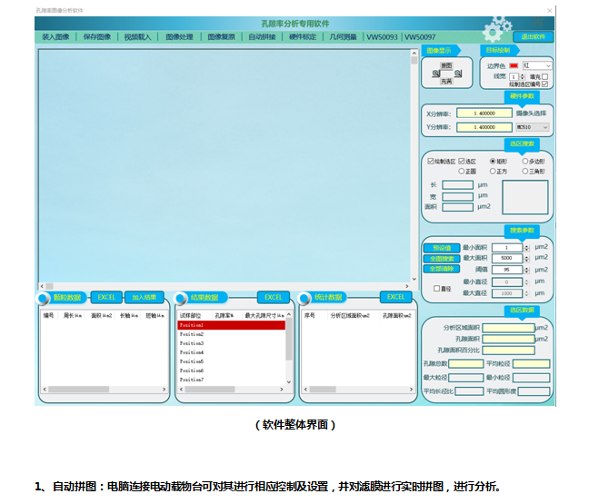Click the 充满 fit-to-window button
Image resolution: width=589 pixels, height=504 pixels.
[446, 81]
